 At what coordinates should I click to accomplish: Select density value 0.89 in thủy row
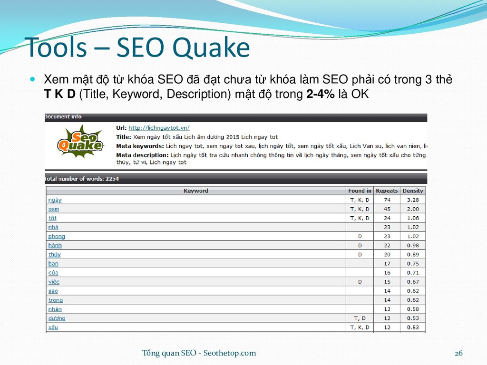click(x=413, y=255)
